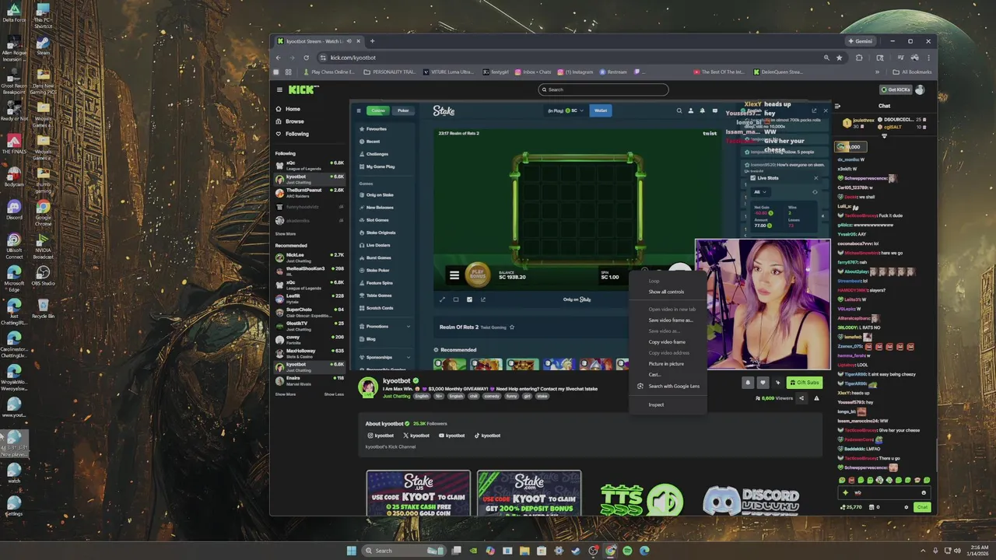Click Show Less under Recommended

[x=334, y=394]
